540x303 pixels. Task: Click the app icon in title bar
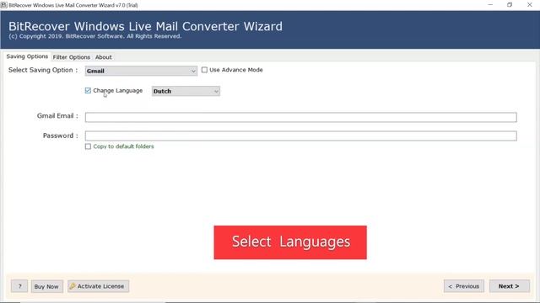[3, 5]
